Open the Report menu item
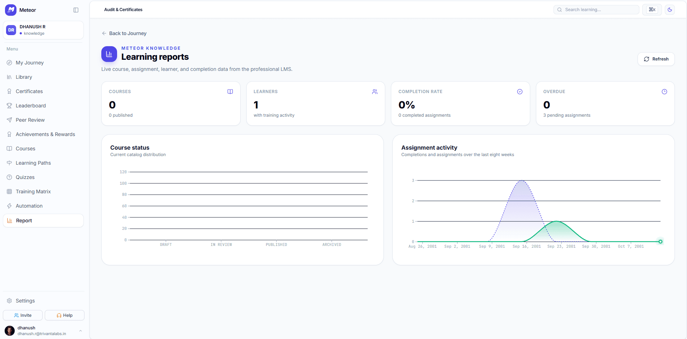Viewport: 687px width, 339px height. coord(43,221)
